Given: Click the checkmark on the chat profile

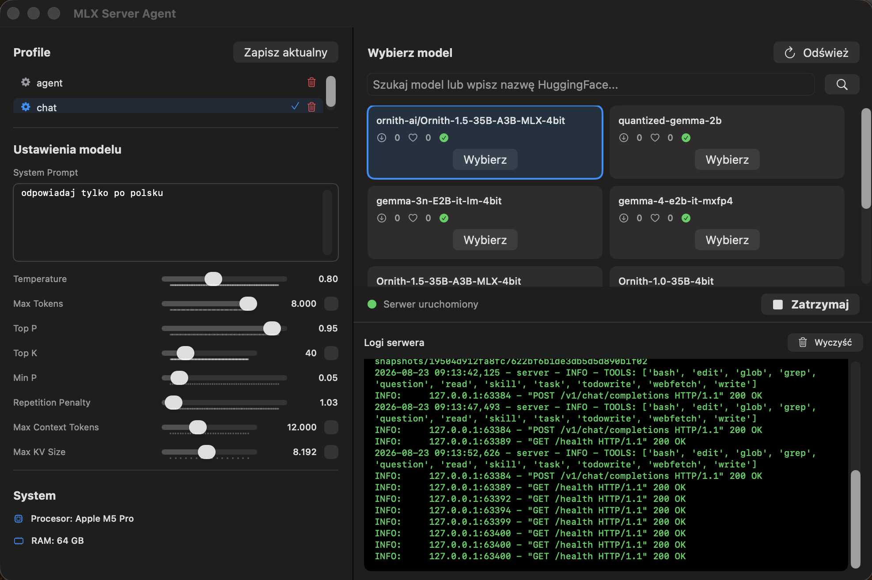Looking at the screenshot, I should 295,106.
